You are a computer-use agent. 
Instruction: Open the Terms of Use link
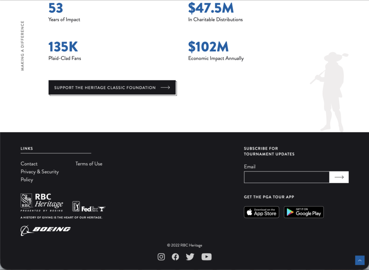[x=89, y=164]
